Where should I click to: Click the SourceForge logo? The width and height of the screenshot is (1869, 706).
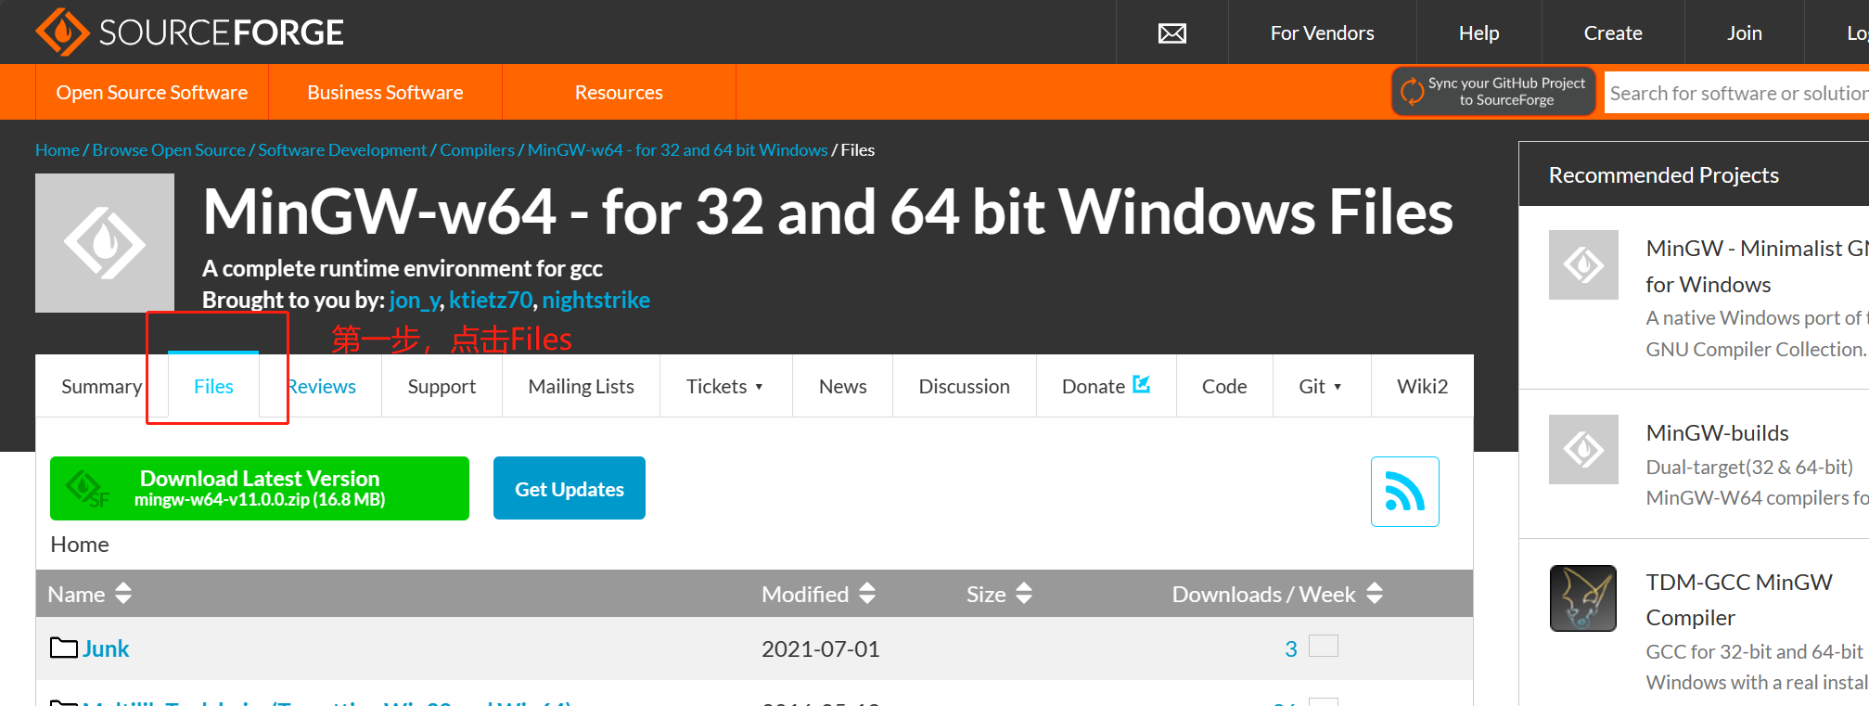189,32
